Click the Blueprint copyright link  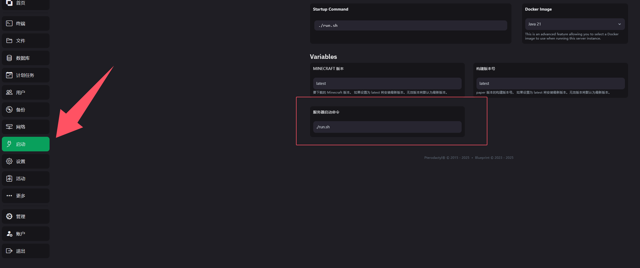pyautogui.click(x=482, y=158)
